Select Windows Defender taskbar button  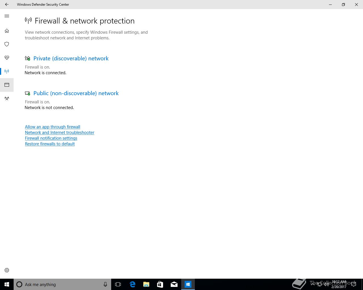(188, 284)
